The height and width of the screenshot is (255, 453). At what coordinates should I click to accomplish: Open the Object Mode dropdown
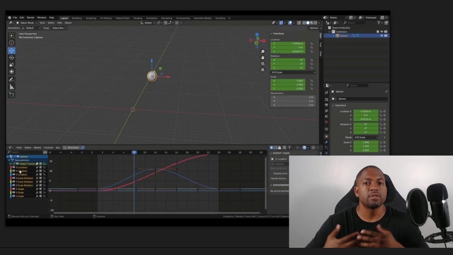click(x=27, y=23)
